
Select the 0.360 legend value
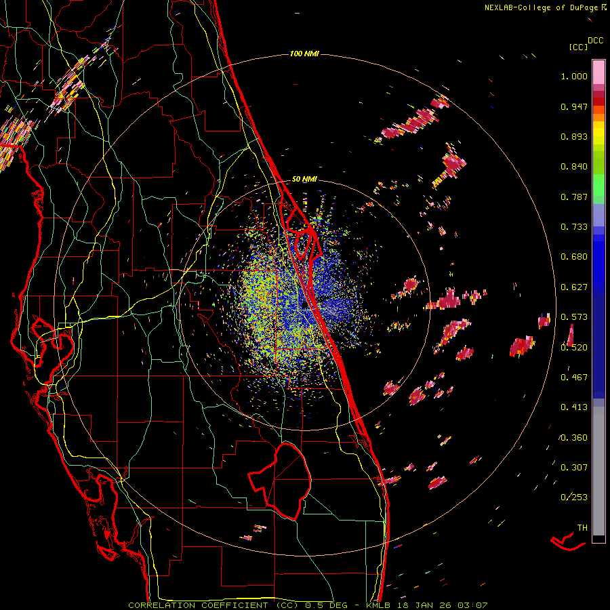(x=574, y=438)
